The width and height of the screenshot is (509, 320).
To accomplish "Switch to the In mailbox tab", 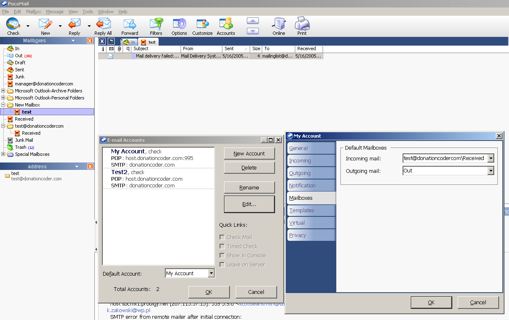I will pyautogui.click(x=129, y=42).
